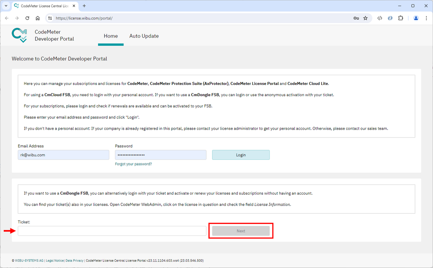Click the Next button
This screenshot has width=433, height=268.
click(241, 231)
